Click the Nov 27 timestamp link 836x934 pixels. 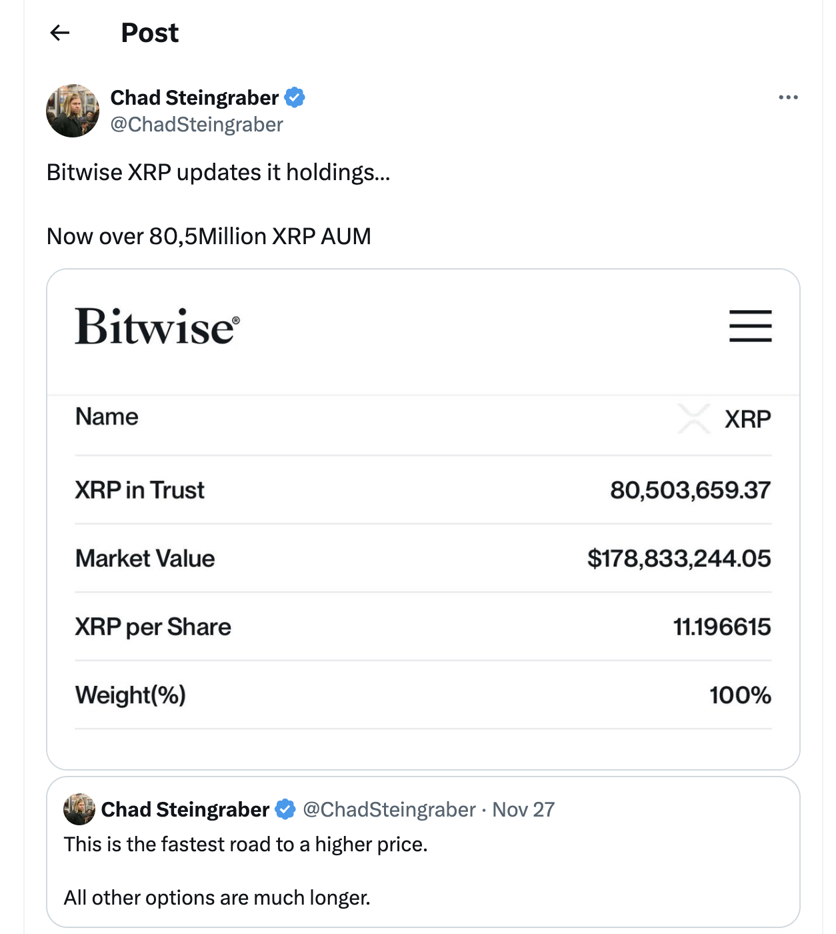pyautogui.click(x=523, y=809)
